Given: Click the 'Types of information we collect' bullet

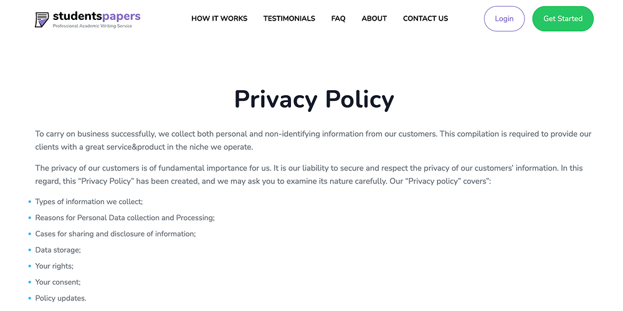Looking at the screenshot, I should click(x=89, y=202).
